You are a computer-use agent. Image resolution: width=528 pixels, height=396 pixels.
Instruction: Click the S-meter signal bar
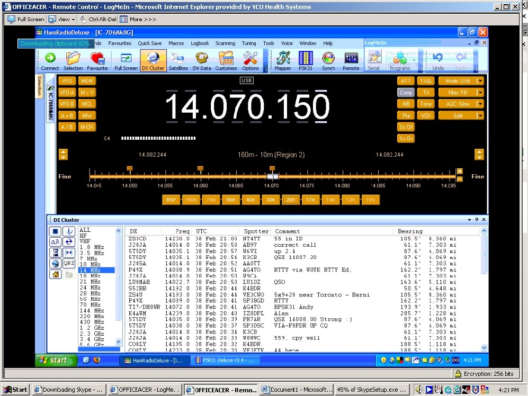pos(158,138)
